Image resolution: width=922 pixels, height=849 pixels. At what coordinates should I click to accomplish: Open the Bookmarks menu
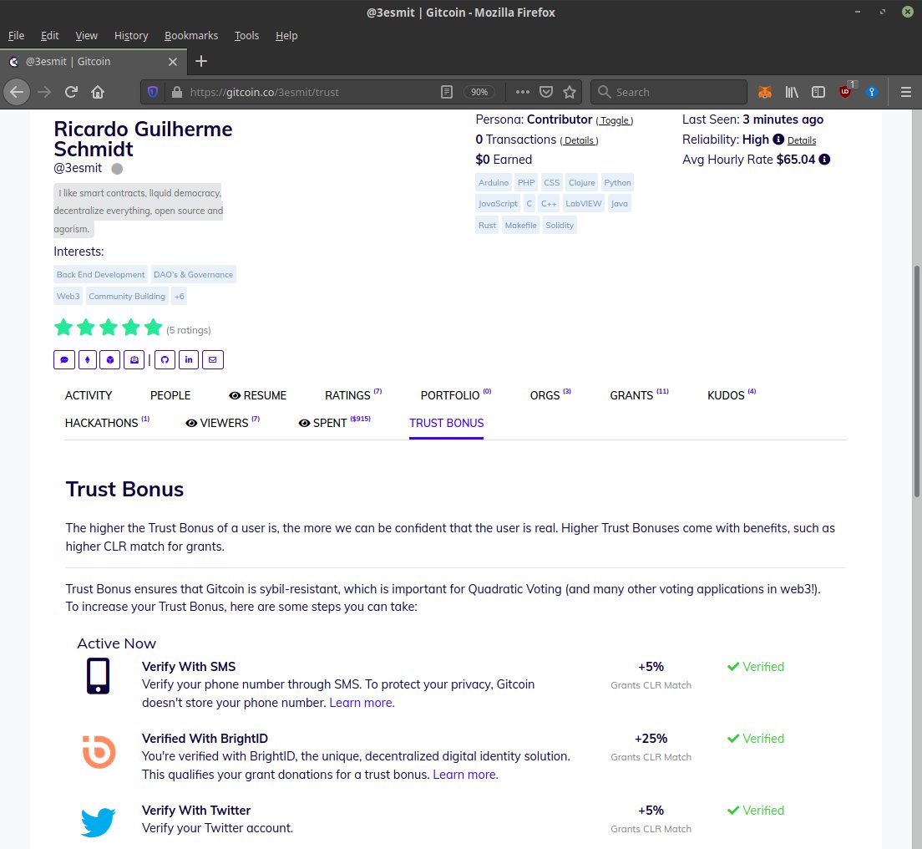point(191,35)
